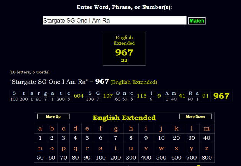Viewport: 241px width, 166px height.
Task: Select letter w in the cipher chart
Action: pos(161,148)
